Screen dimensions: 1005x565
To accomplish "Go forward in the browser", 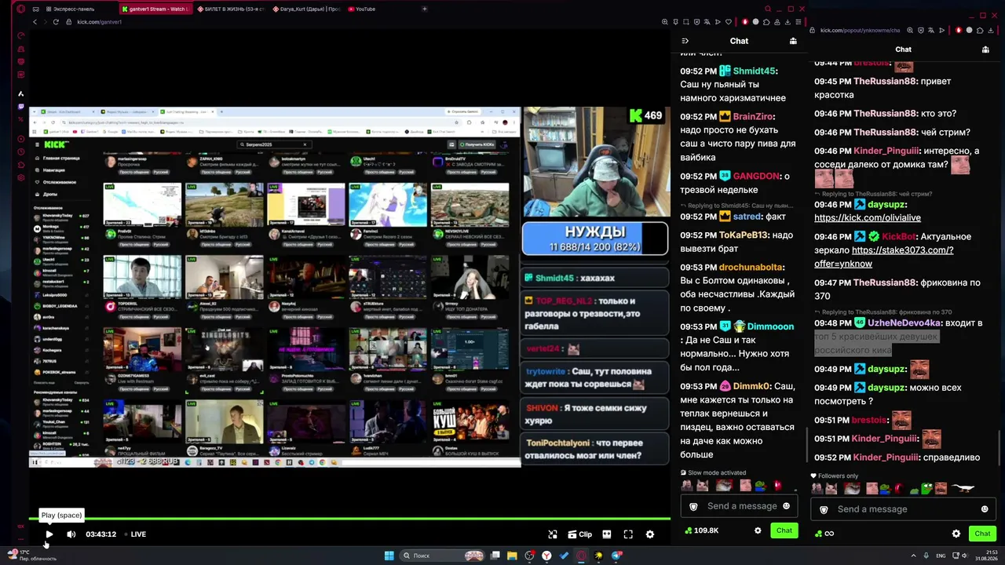I will pos(46,22).
